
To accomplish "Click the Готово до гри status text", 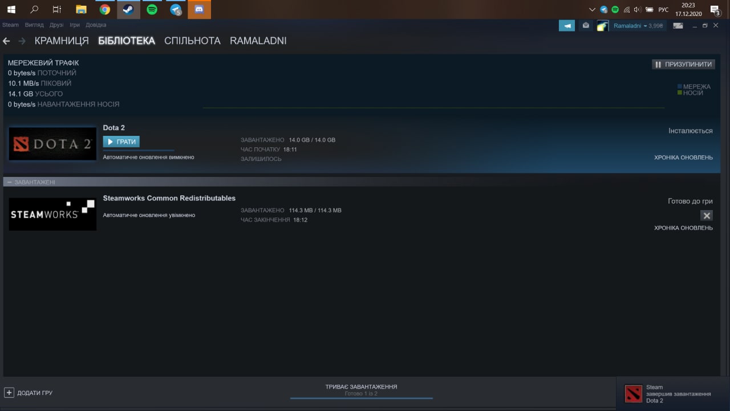I will (690, 201).
